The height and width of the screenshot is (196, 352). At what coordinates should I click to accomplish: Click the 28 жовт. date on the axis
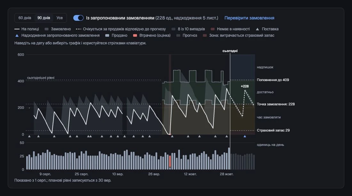(x=227, y=174)
